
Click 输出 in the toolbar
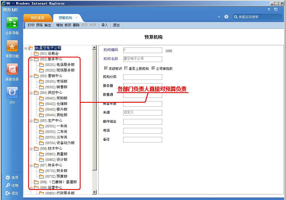click(x=48, y=25)
